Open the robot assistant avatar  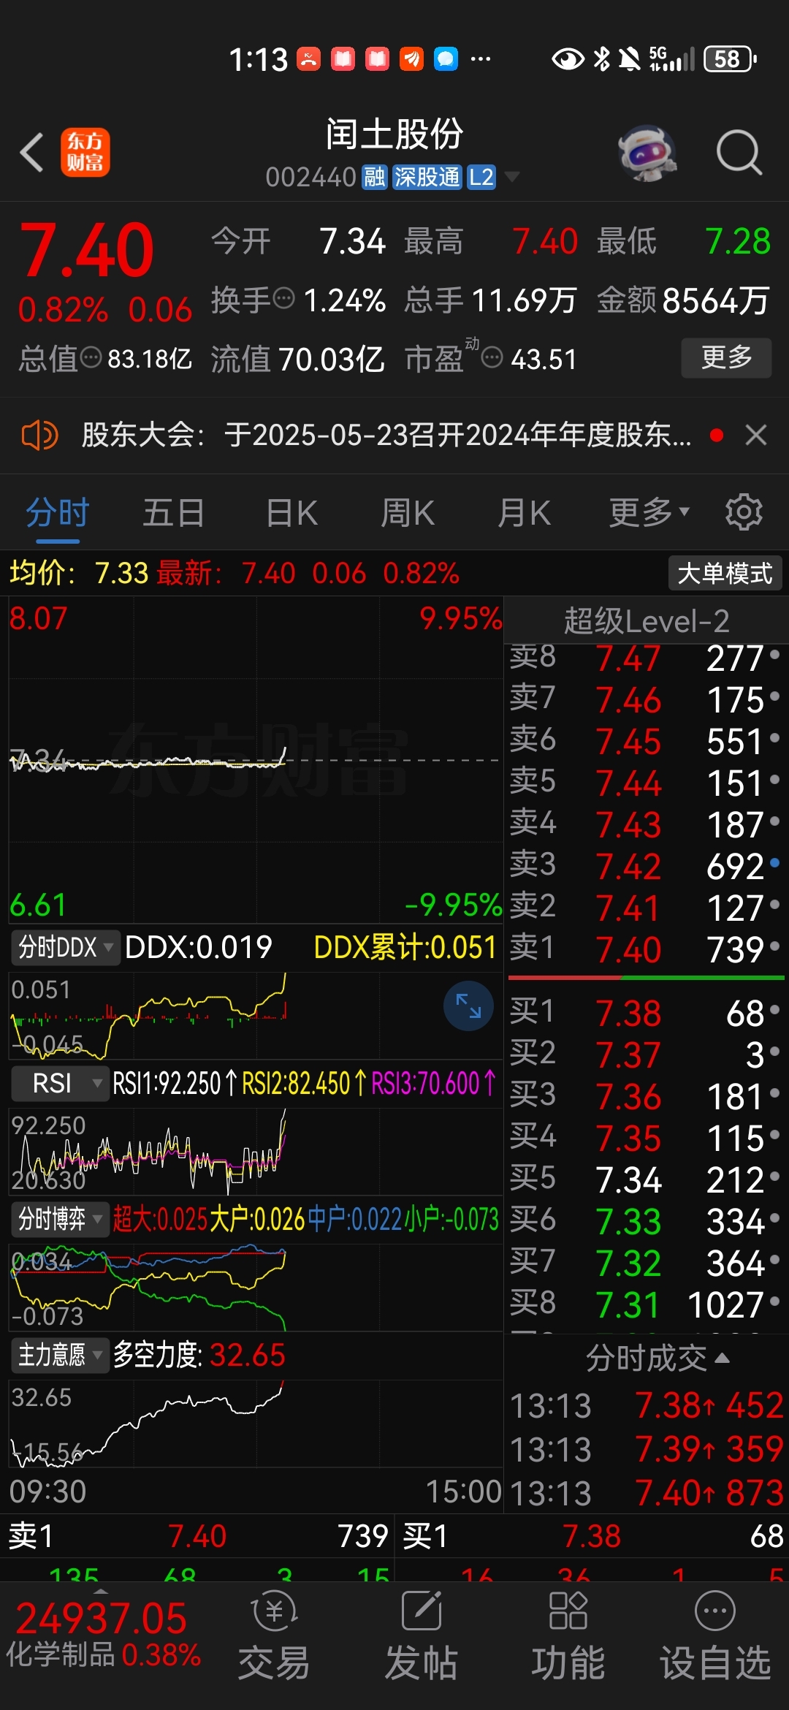(647, 153)
